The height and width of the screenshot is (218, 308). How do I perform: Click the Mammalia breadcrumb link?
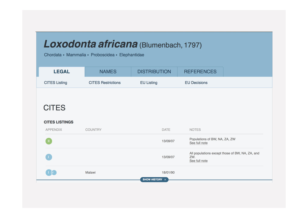tap(76, 55)
